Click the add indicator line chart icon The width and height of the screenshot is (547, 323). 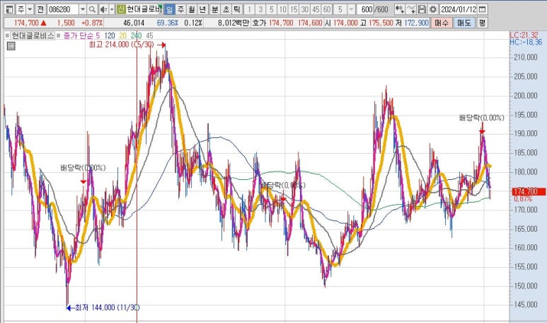click(x=410, y=9)
